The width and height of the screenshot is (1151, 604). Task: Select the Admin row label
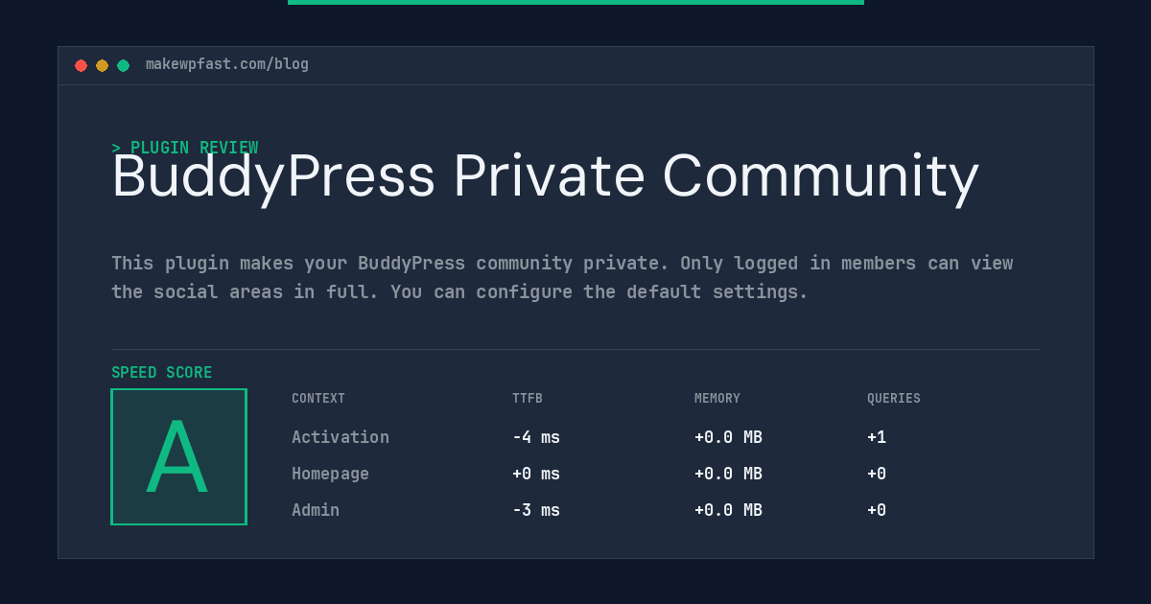click(316, 510)
